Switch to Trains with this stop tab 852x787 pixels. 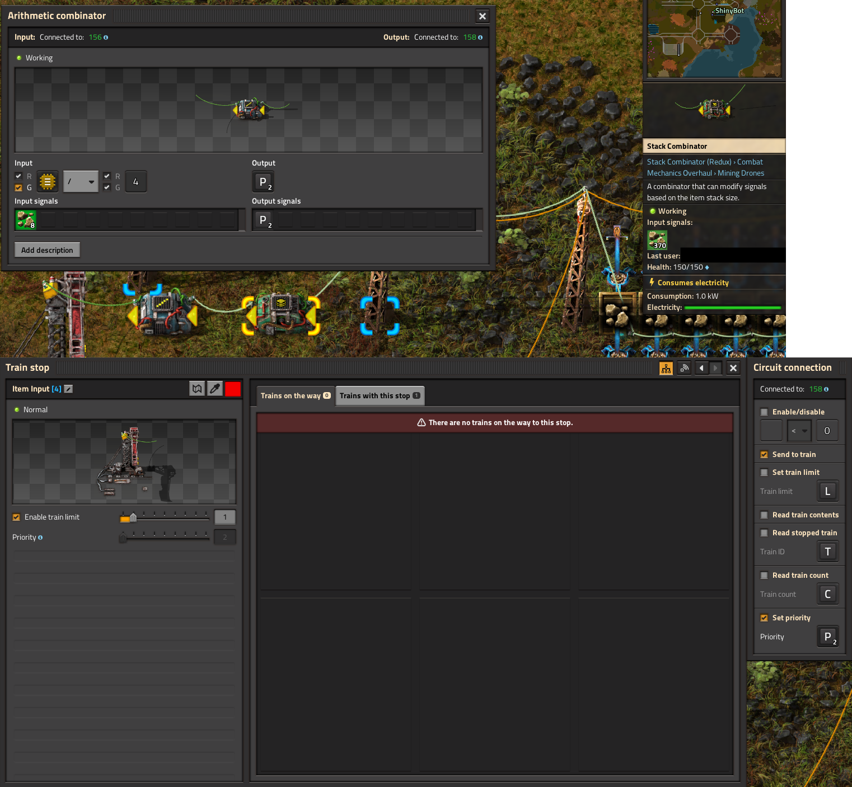(x=380, y=395)
